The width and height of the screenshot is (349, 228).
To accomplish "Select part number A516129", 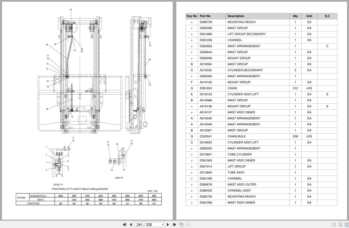I will [206, 82].
